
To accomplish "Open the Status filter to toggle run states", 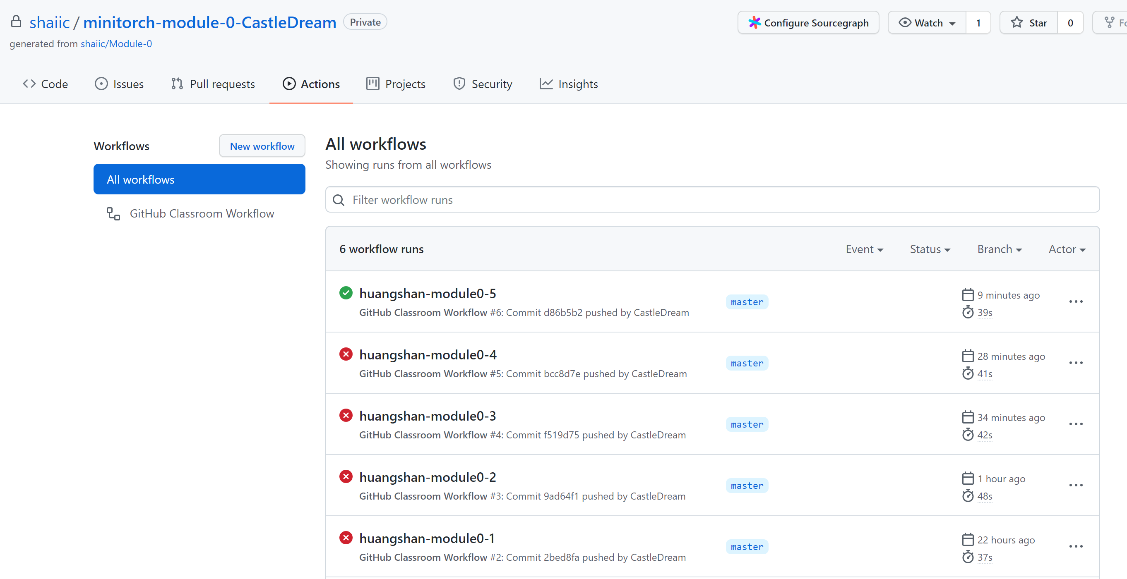I will pos(930,249).
